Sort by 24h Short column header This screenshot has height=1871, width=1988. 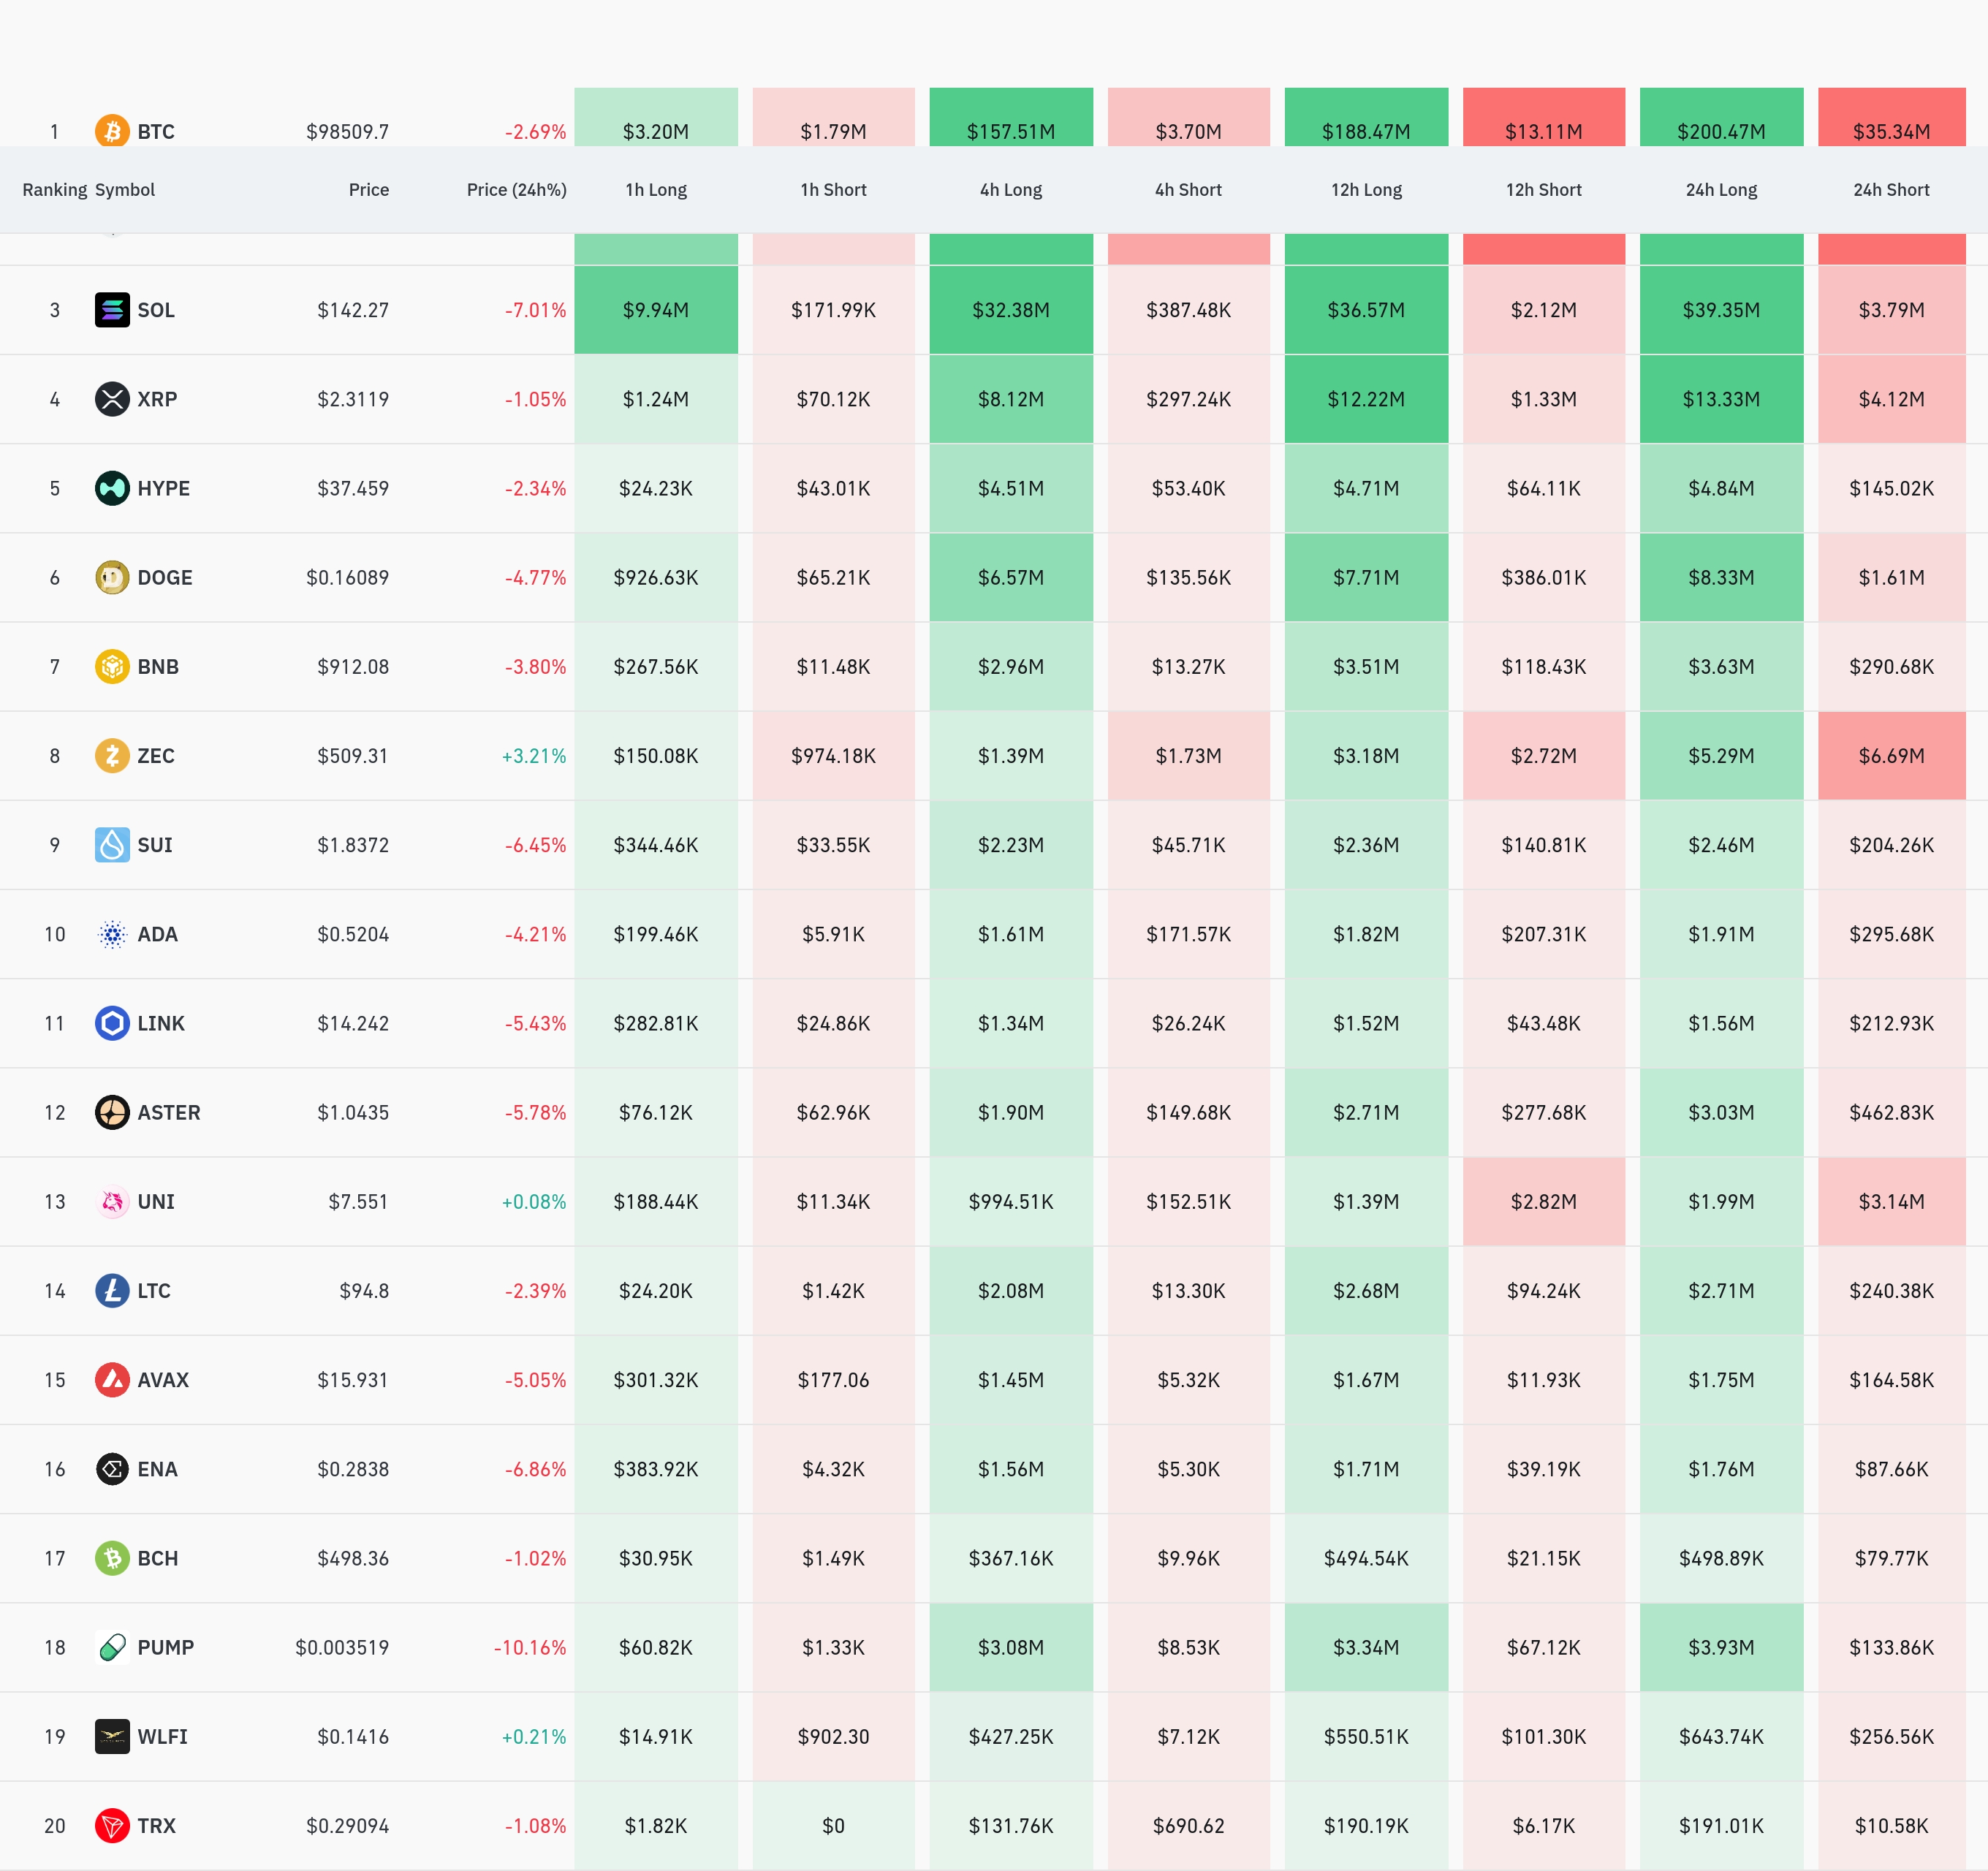coord(1890,190)
